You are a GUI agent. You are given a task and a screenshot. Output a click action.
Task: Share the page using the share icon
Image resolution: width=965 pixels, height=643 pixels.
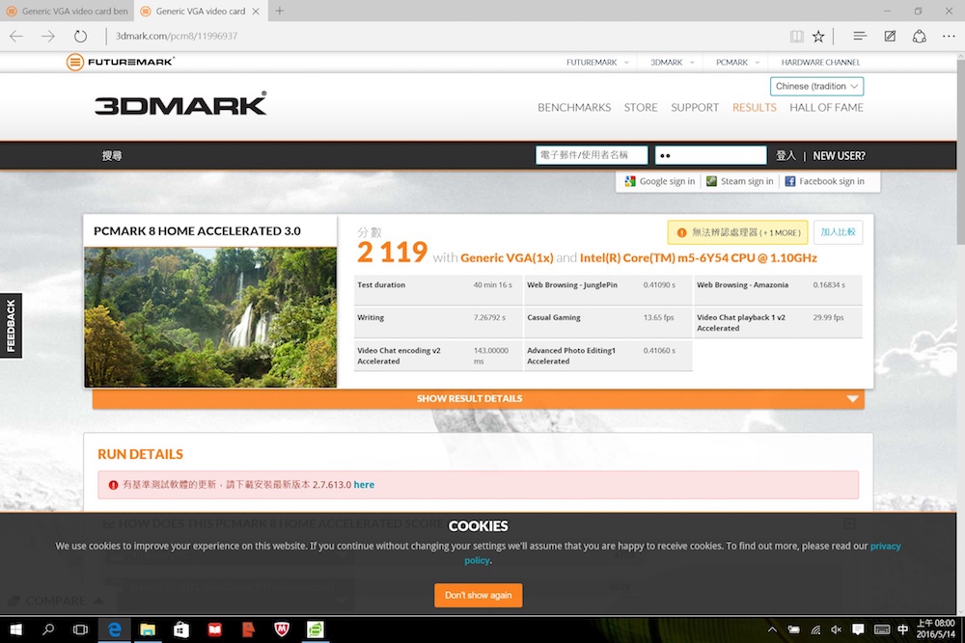pos(920,36)
